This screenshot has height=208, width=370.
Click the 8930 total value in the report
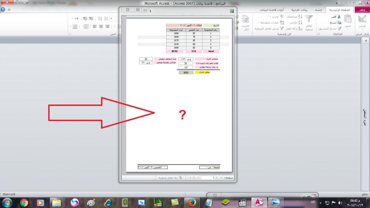pyautogui.click(x=175, y=51)
